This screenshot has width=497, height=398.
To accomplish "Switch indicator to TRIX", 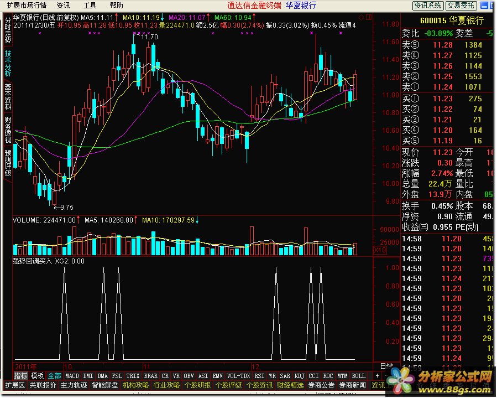I will tap(133, 376).
